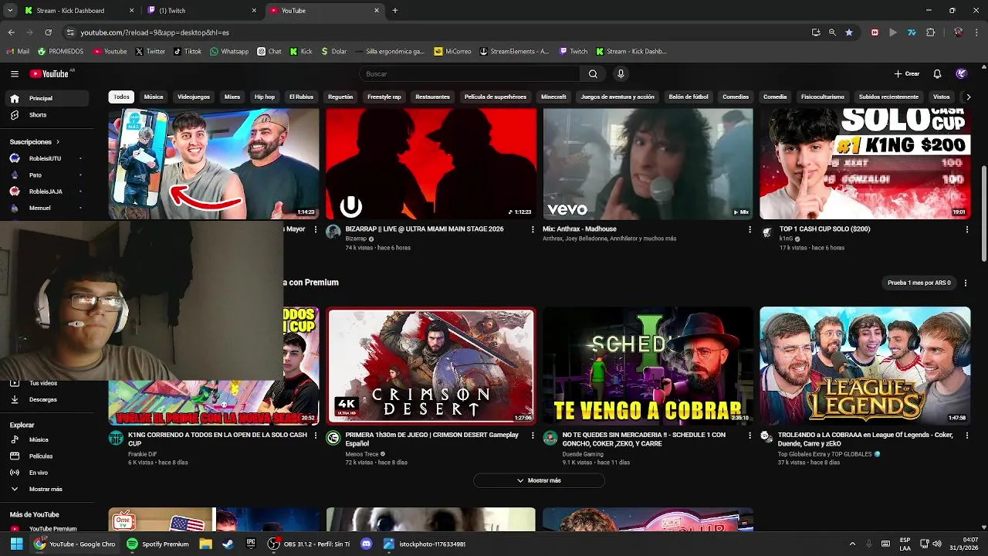This screenshot has height=556, width=988.
Task: Open the YouTube hamburger guide menu
Action: coord(15,74)
